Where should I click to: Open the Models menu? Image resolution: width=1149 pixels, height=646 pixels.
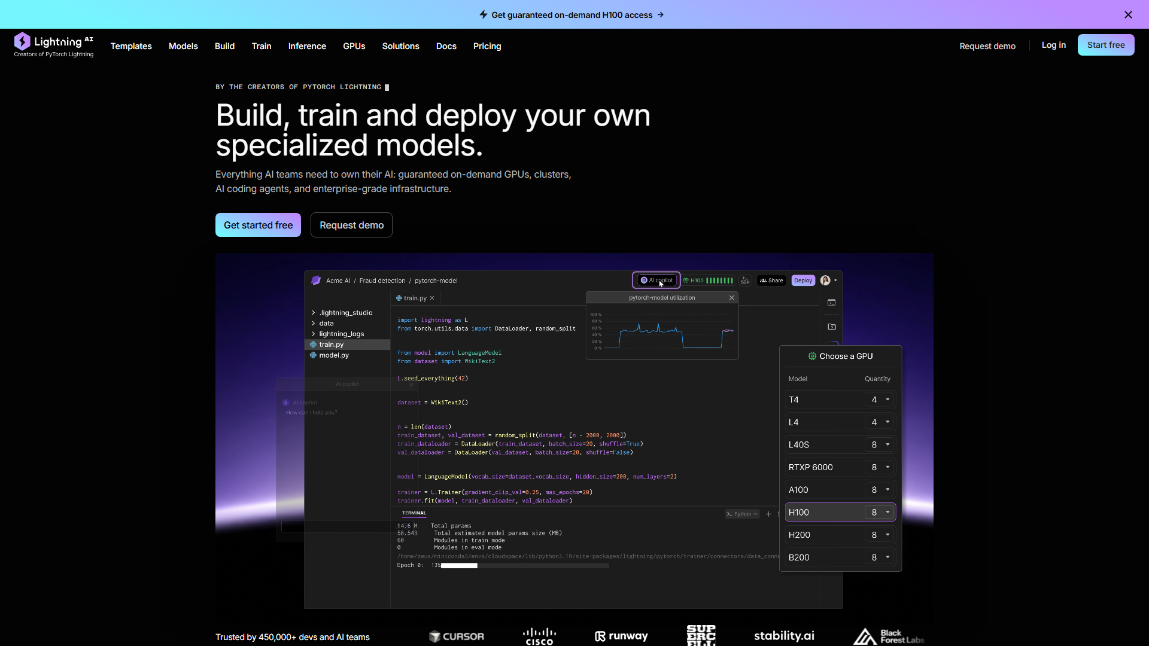click(x=183, y=46)
